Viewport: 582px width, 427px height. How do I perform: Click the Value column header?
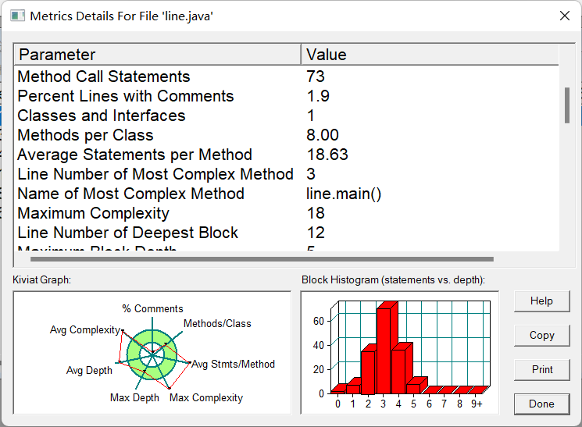pos(430,55)
